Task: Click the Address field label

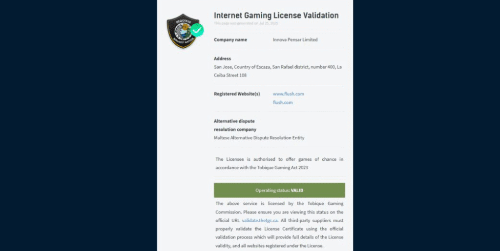Action: [222, 58]
